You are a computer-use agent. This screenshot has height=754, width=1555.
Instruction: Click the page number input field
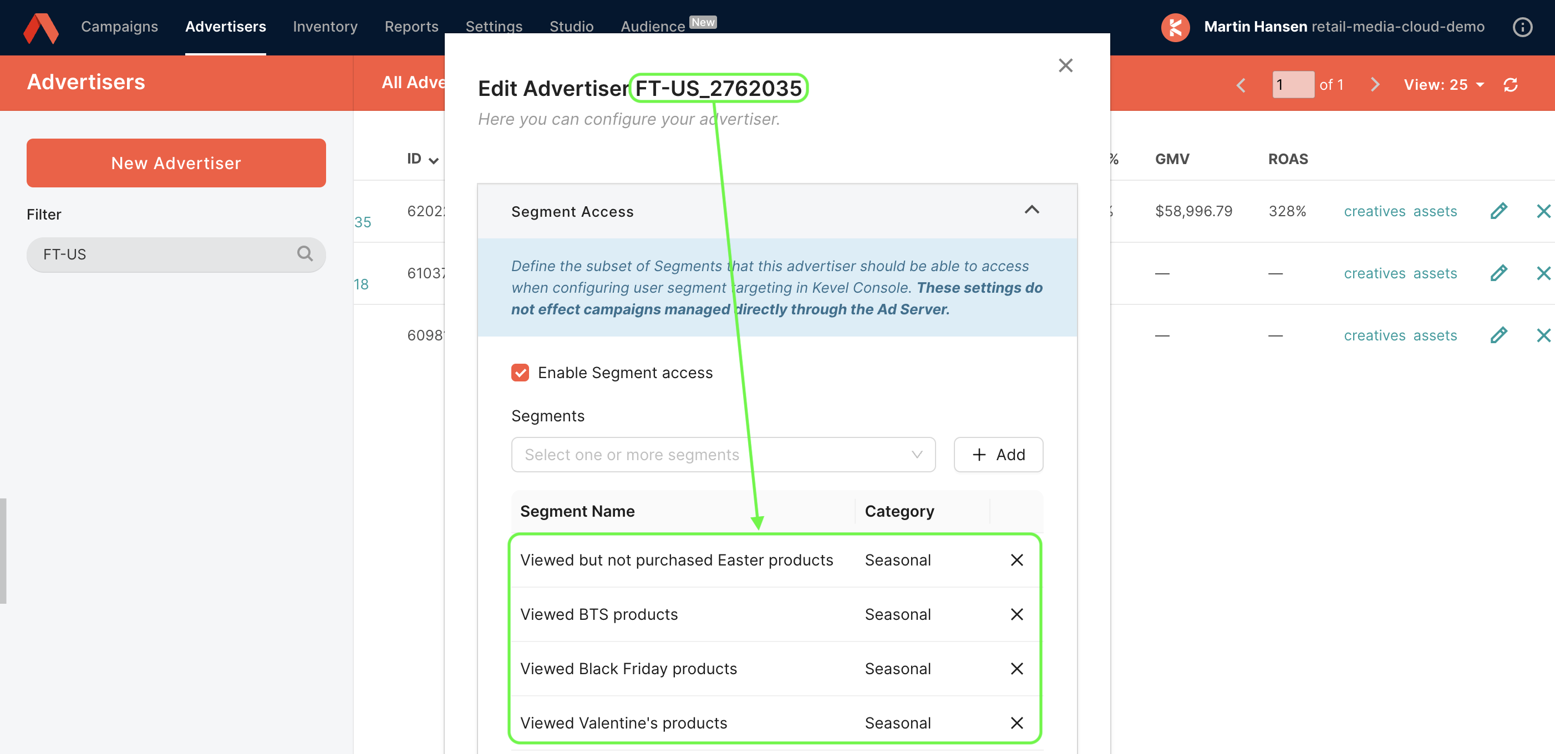pyautogui.click(x=1292, y=84)
